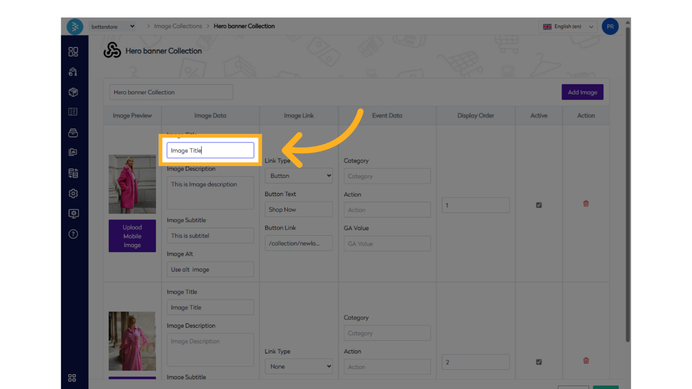692x389 pixels.
Task: Delete the first image row with trash icon
Action: [x=586, y=204]
